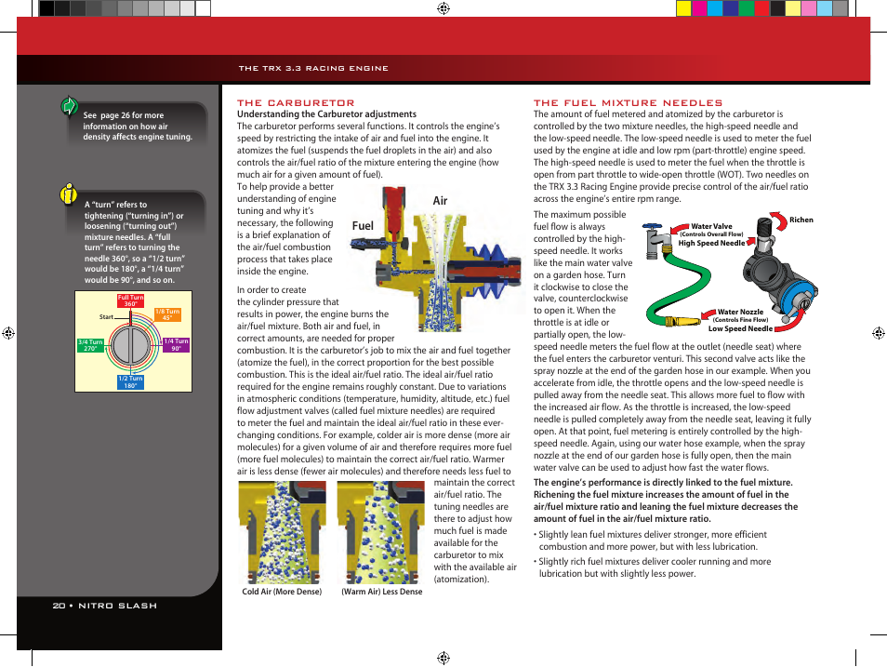Click the 'THE TRX 3.3 RACING ENGINE' header
887x667 pixels.
click(313, 68)
